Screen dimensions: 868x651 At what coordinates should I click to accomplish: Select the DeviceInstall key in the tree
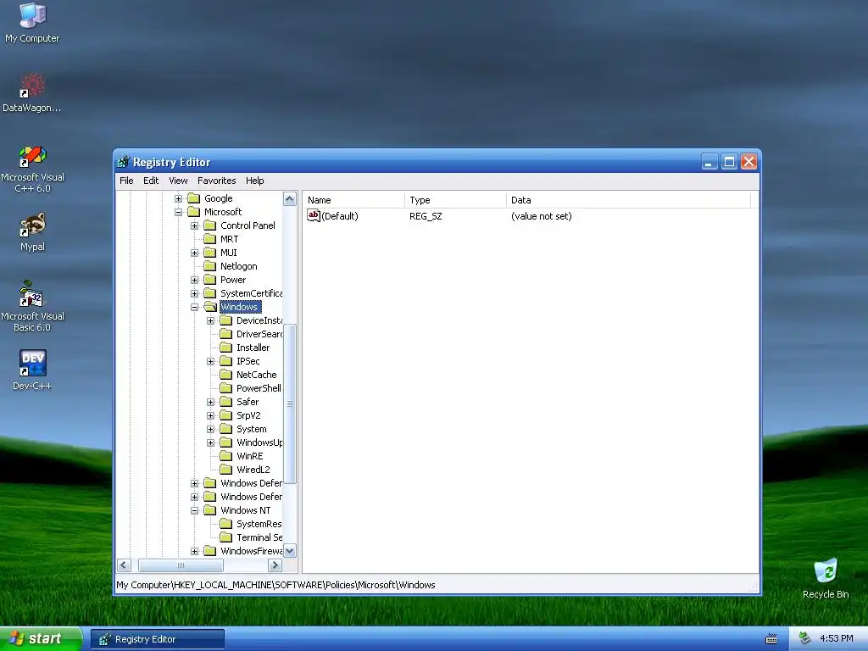pyautogui.click(x=259, y=320)
